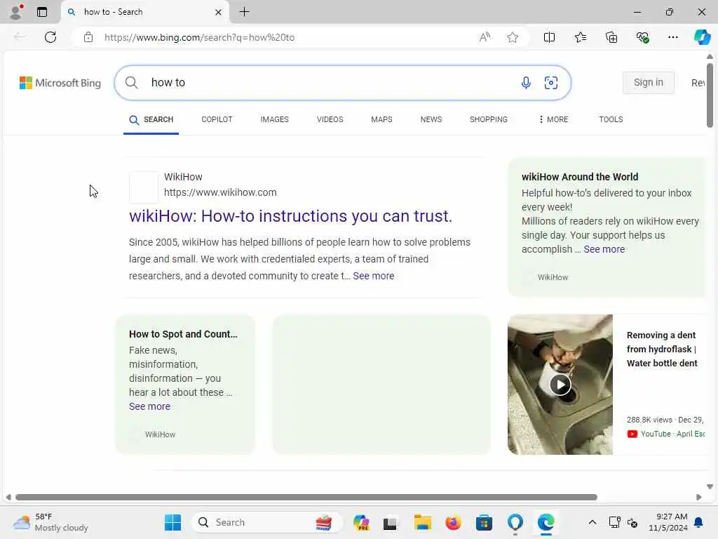This screenshot has height=539, width=718.
Task: Open the https://www.wikihow.com URL link
Action: [220, 192]
